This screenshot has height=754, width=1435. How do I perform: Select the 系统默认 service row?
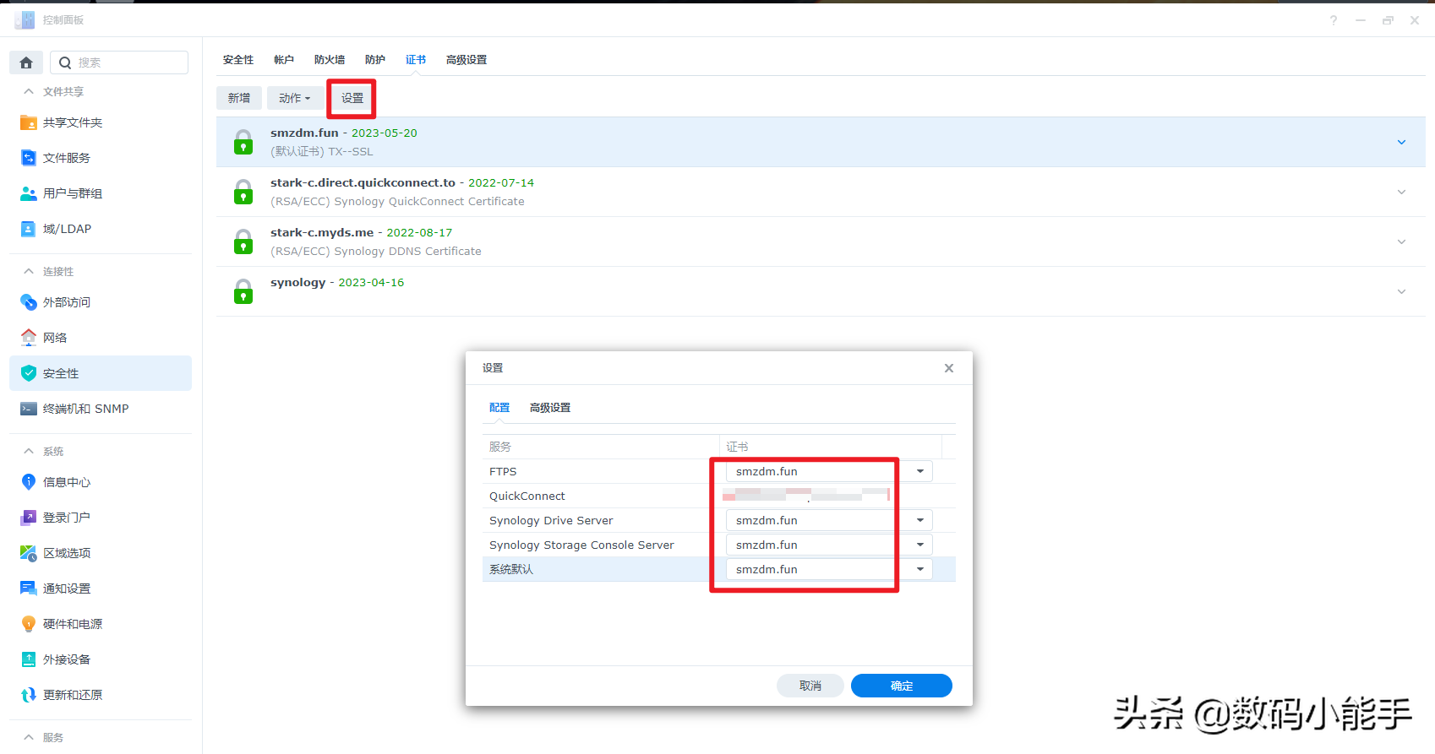coord(719,569)
